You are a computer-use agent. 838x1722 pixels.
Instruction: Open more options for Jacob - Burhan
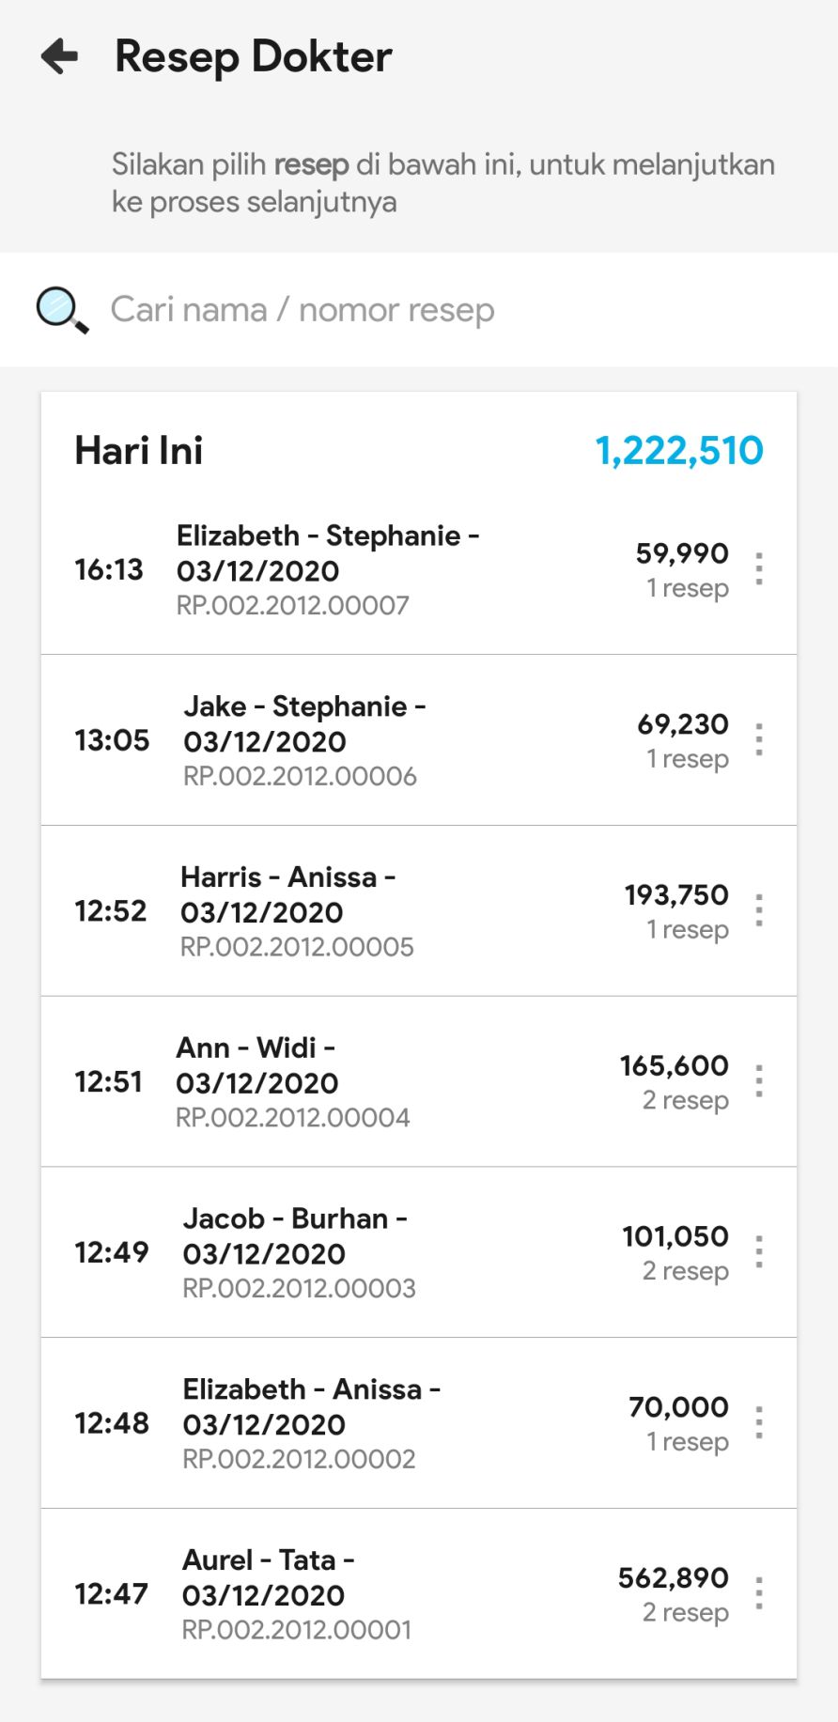(x=759, y=1252)
